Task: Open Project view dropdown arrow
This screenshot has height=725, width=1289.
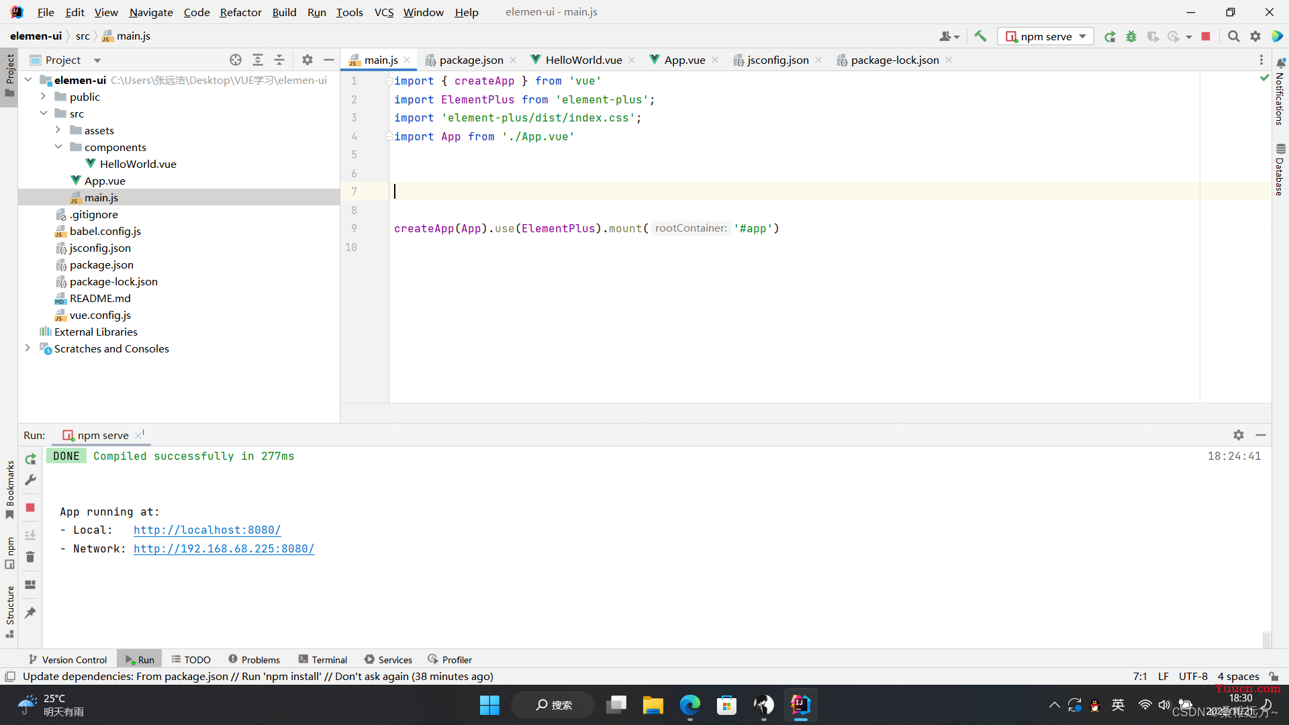Action: (x=97, y=60)
